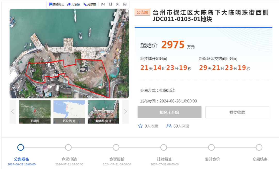This screenshot has height=169, width=279.
Task: Click the 0人收藏 count text
Action: tap(151, 126)
